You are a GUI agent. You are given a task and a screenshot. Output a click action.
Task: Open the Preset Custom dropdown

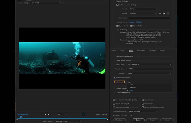pyautogui.click(x=143, y=13)
